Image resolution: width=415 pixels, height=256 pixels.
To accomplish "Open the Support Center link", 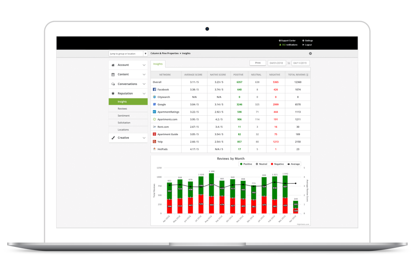I will coord(287,41).
